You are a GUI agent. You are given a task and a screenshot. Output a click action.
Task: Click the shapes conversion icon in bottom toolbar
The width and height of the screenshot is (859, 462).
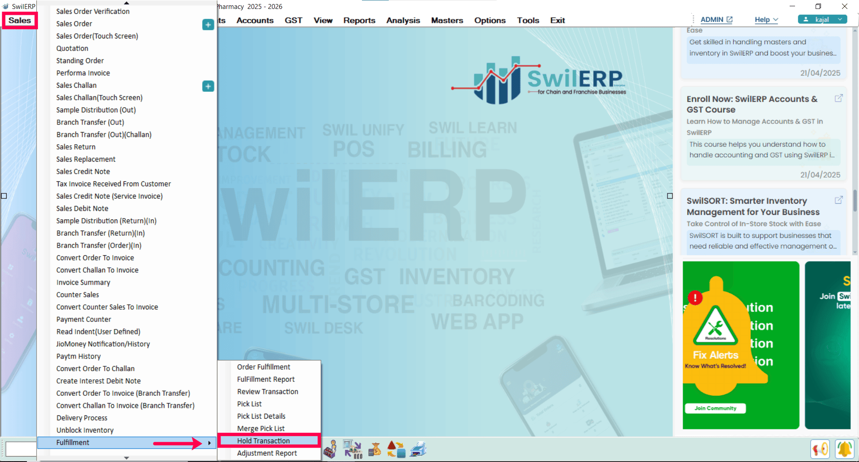(396, 449)
